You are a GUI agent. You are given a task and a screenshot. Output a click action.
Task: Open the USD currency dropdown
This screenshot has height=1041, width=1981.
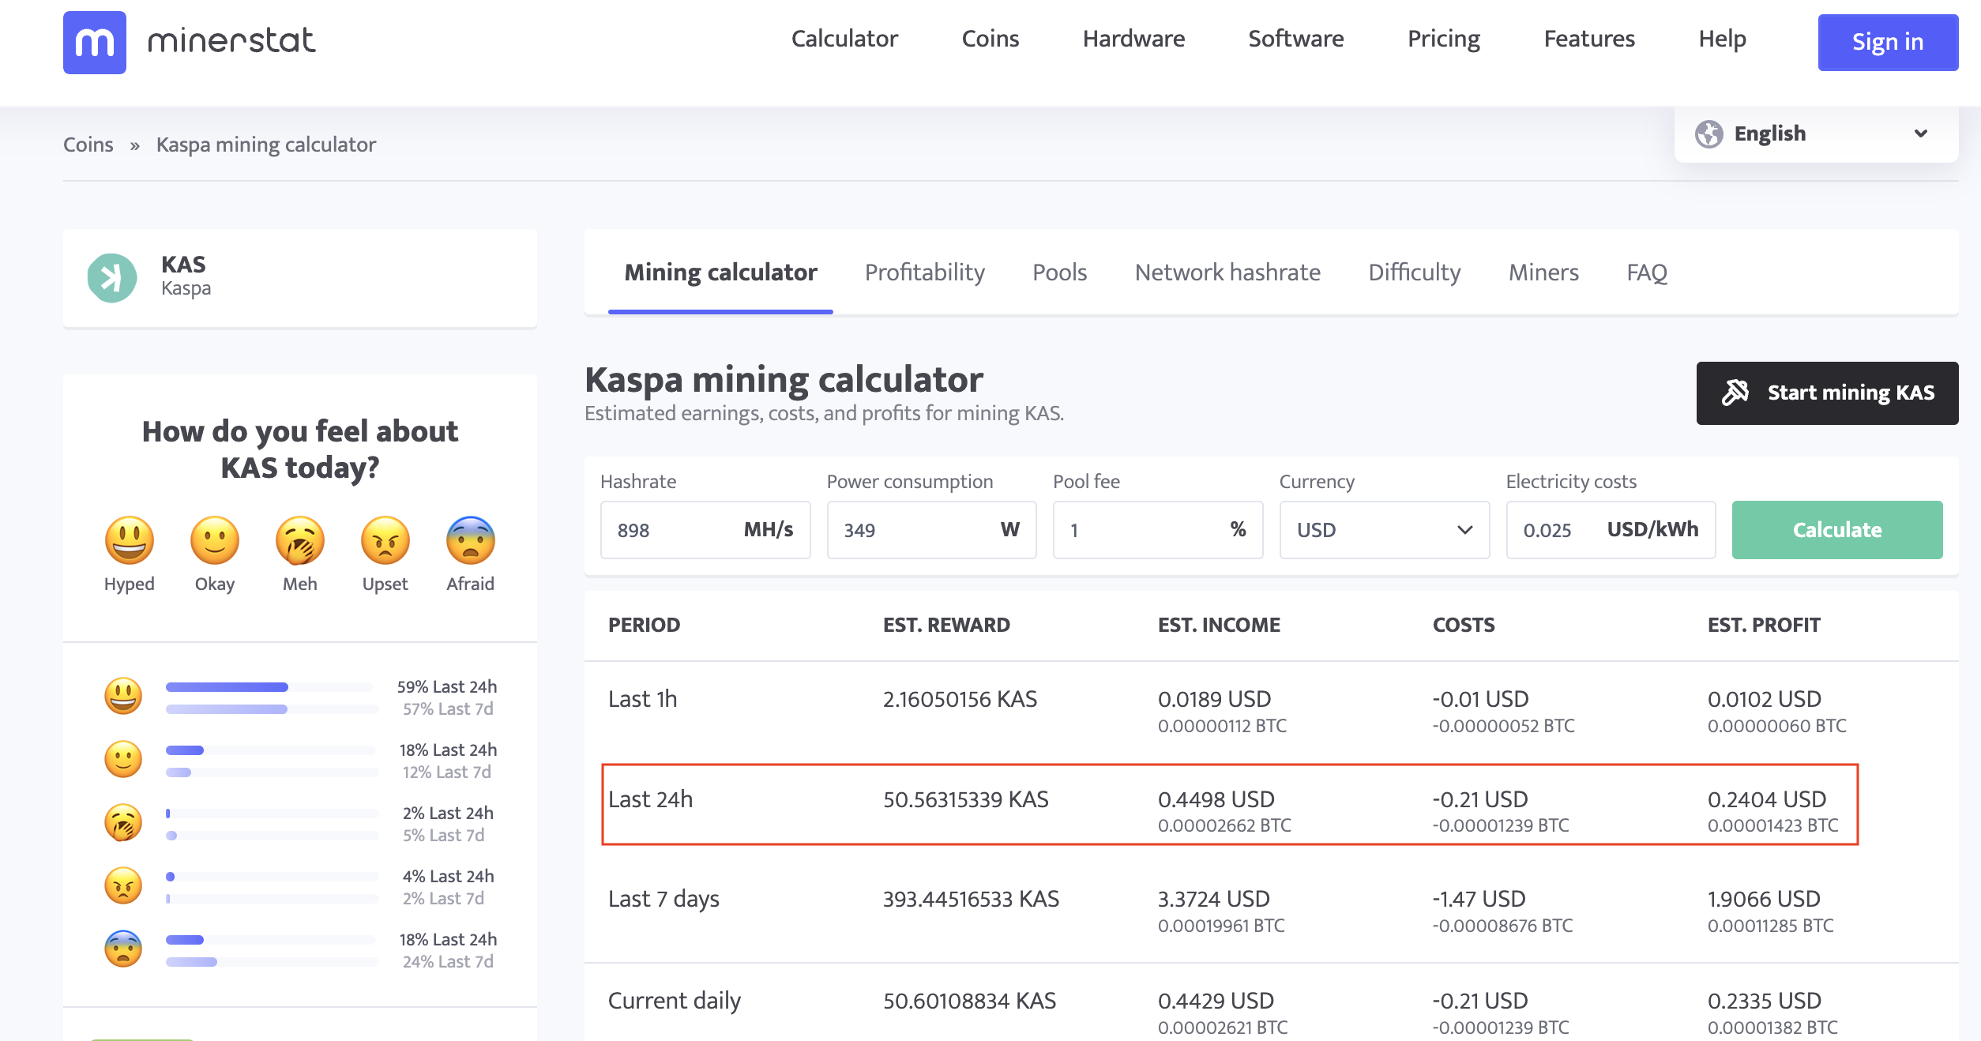tap(1384, 530)
